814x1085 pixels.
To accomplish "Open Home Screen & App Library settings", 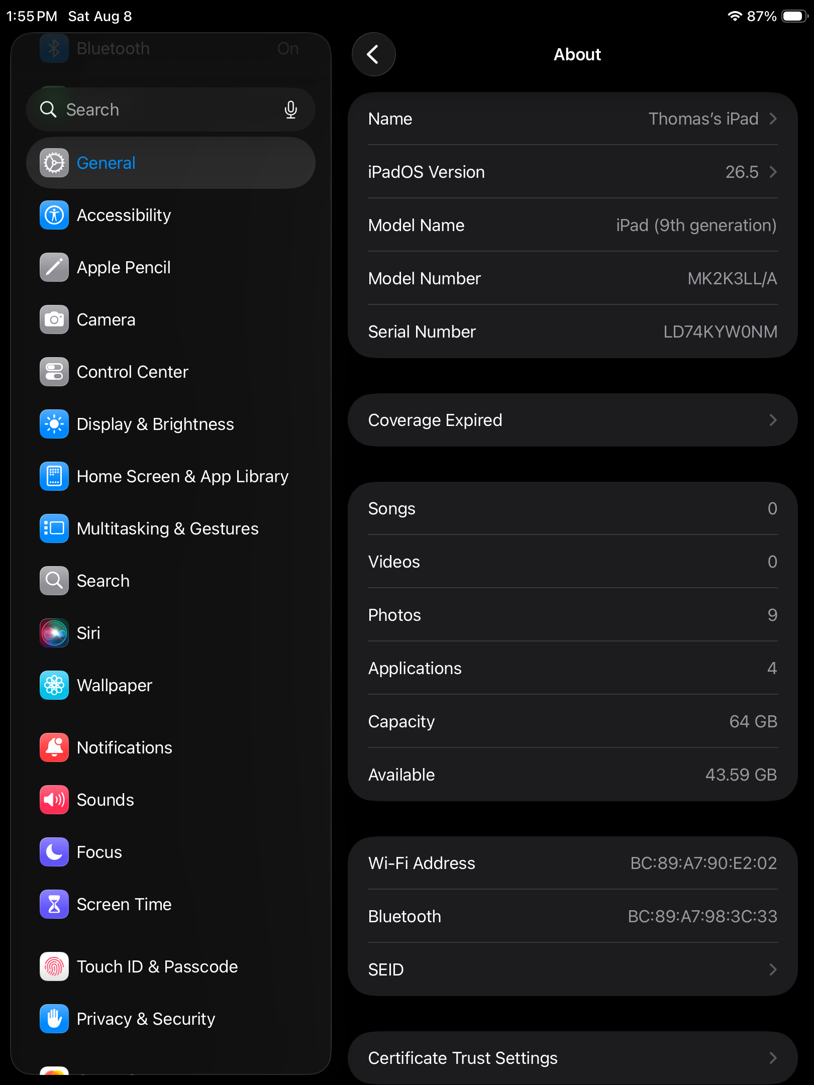I will 171,476.
